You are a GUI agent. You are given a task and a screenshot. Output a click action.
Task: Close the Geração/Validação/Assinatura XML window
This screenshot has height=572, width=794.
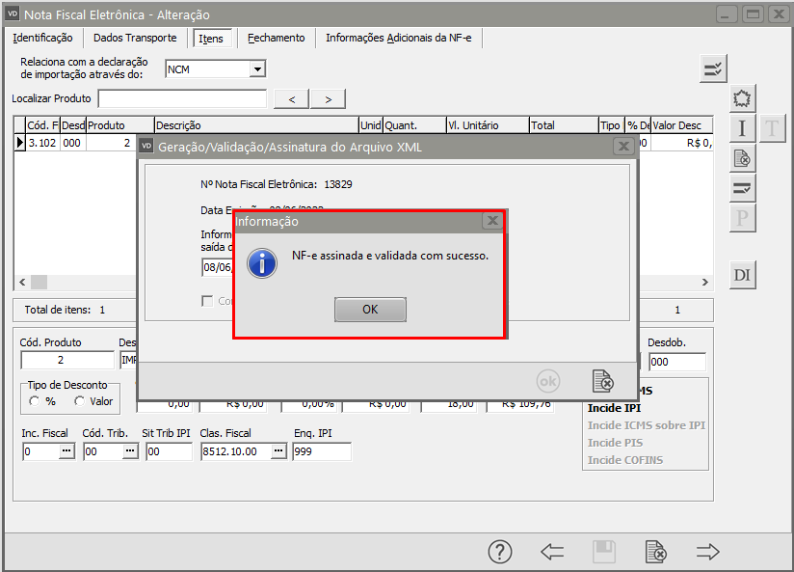point(623,147)
